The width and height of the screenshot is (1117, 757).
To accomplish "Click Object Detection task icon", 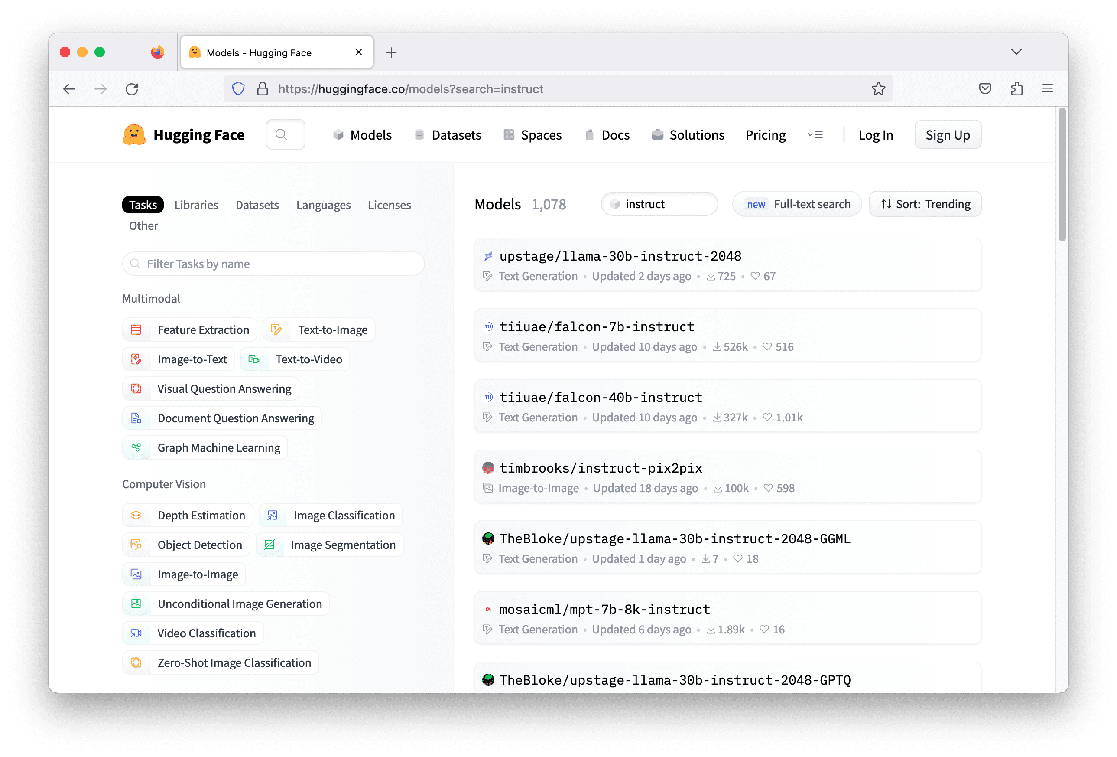I will (136, 545).
